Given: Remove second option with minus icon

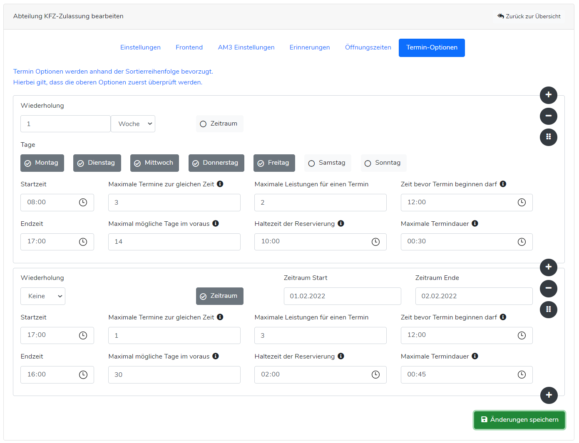Looking at the screenshot, I should pos(549,288).
